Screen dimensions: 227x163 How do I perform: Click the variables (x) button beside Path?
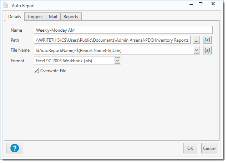(x=207, y=40)
